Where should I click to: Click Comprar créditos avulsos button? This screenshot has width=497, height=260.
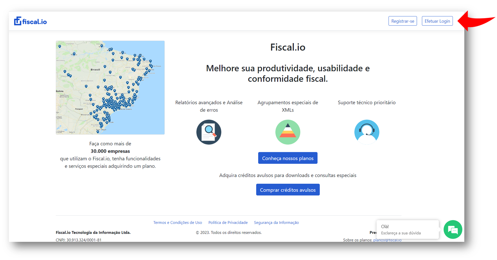pos(288,190)
